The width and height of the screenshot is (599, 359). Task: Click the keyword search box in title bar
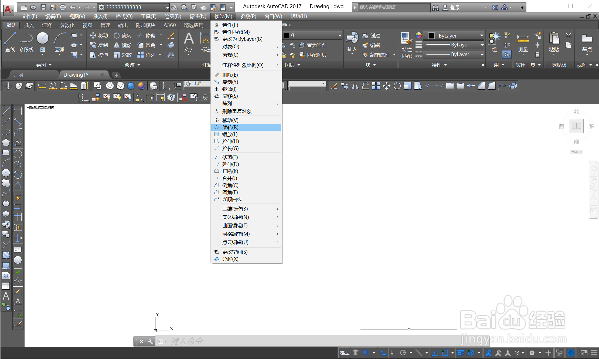point(394,7)
